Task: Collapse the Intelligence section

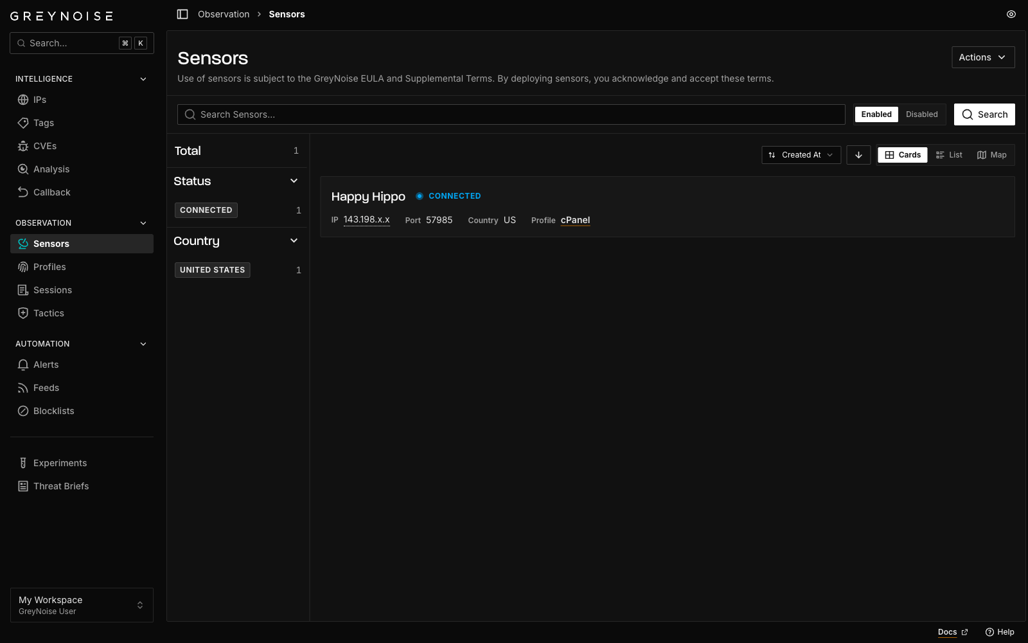Action: click(143, 79)
